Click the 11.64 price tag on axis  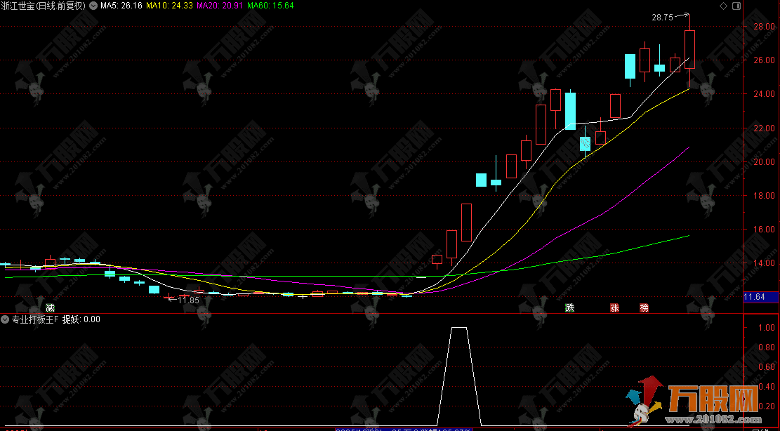pyautogui.click(x=755, y=297)
